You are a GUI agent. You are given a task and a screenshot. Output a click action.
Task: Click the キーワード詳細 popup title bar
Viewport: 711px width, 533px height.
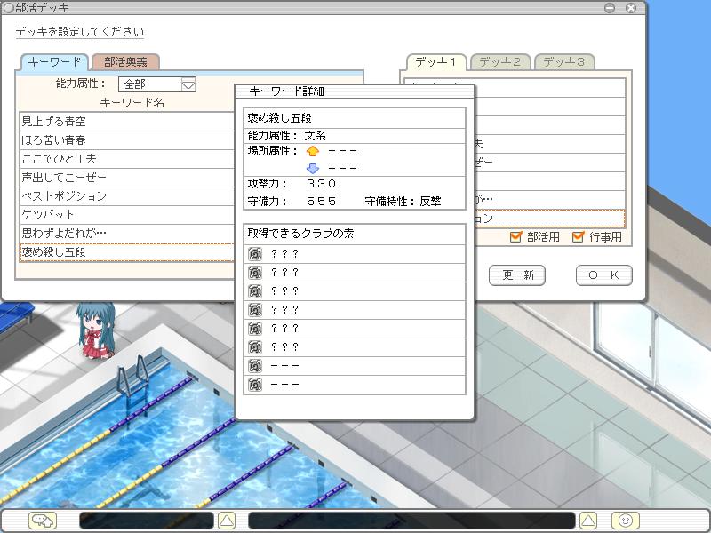355,91
